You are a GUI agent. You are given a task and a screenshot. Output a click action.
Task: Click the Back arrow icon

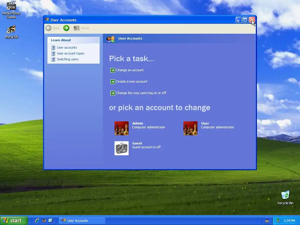[x=48, y=28]
